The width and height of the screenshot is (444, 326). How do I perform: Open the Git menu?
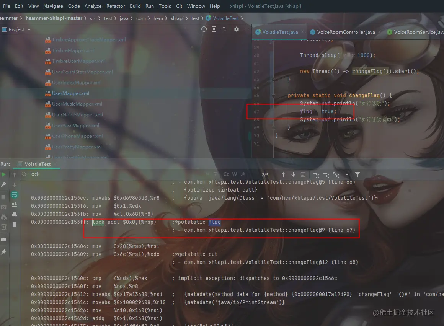pos(179,6)
